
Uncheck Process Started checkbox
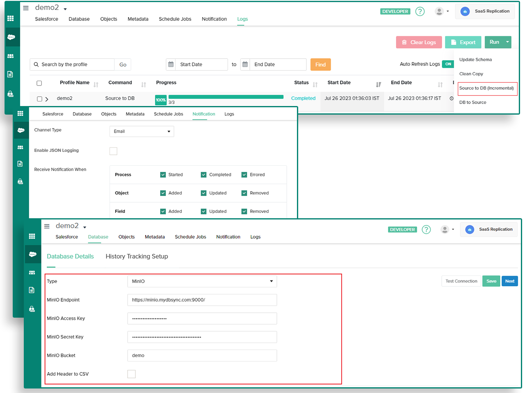[163, 175]
